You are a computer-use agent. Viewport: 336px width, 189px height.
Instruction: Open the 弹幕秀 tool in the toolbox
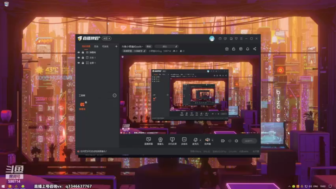(x=82, y=106)
